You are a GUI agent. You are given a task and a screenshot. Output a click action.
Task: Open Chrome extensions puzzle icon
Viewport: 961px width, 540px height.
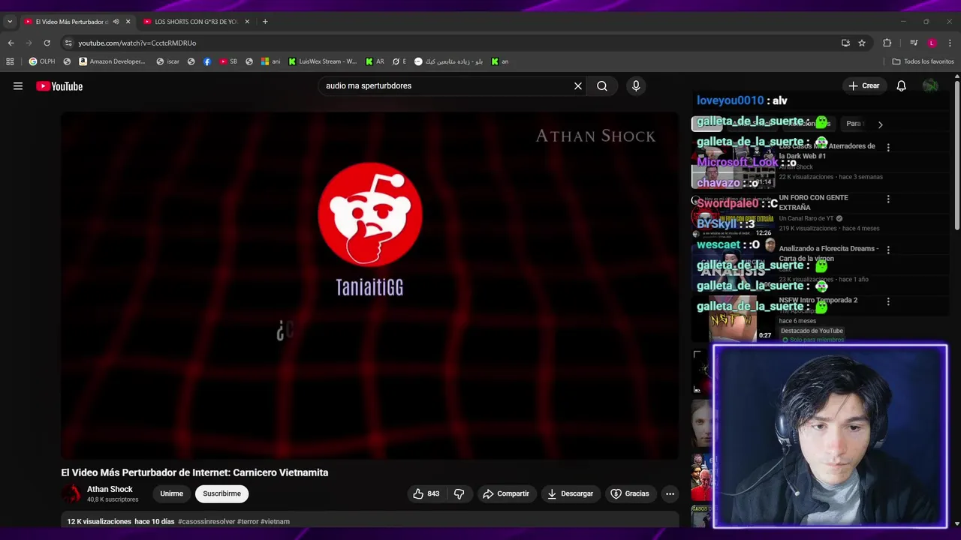coord(887,43)
